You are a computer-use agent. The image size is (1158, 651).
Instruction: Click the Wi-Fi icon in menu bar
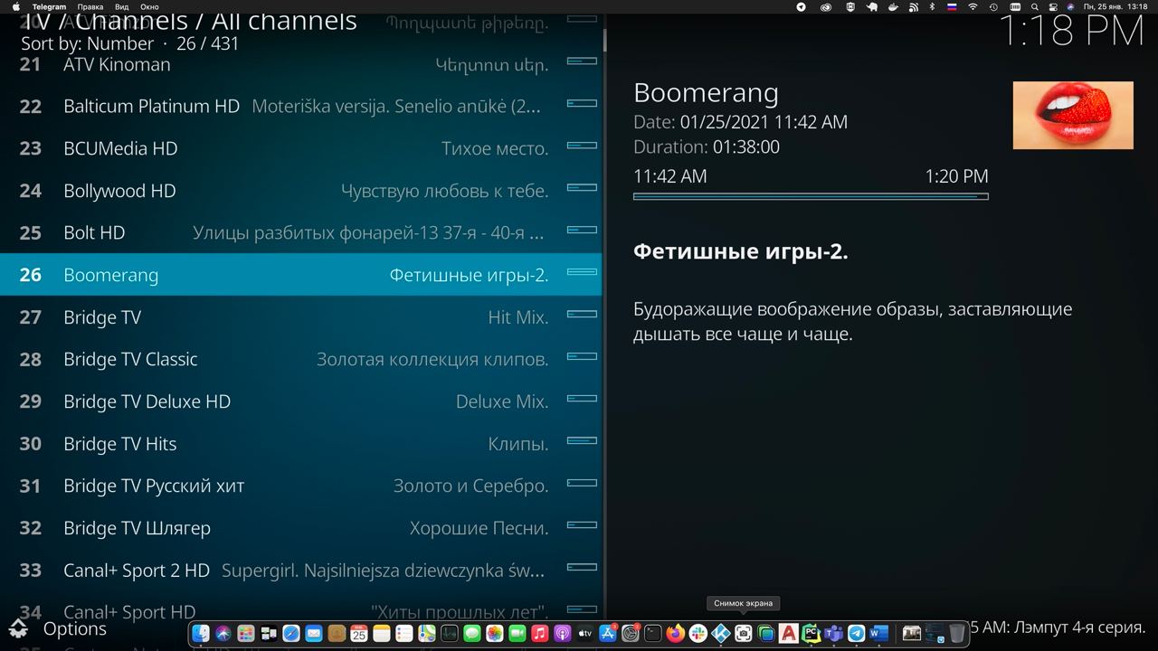(x=973, y=6)
